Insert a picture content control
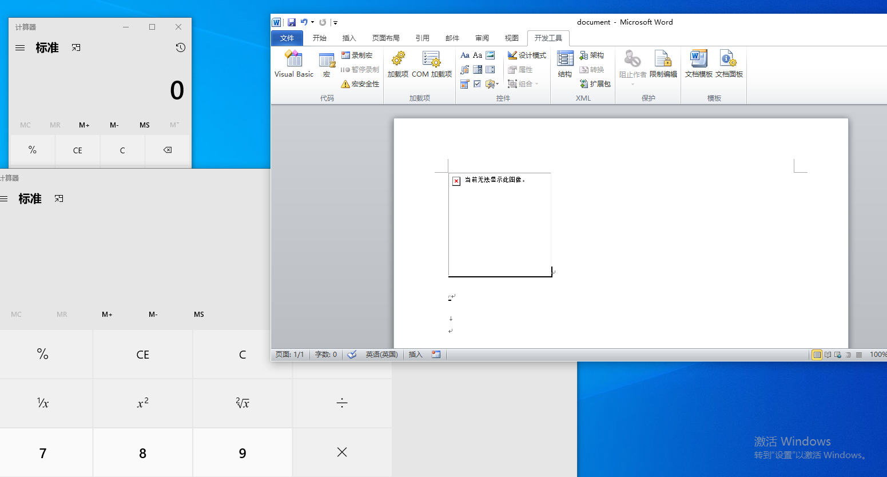 point(490,55)
